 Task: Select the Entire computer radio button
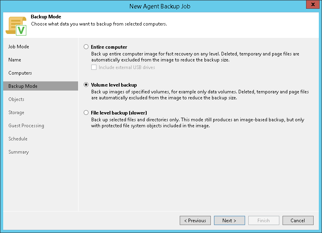[x=86, y=47]
